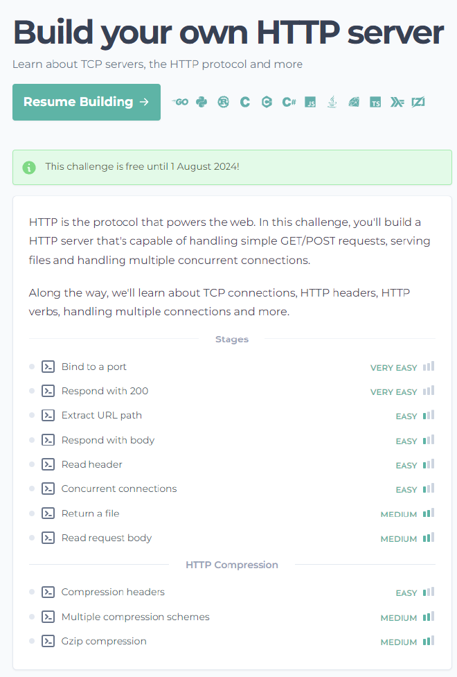Select the Java language icon
Viewport: 457px width, 677px height.
[x=332, y=101]
